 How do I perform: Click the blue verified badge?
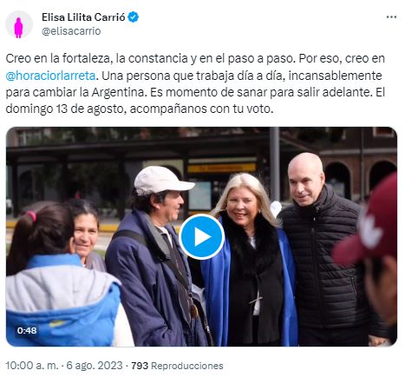pyautogui.click(x=134, y=17)
